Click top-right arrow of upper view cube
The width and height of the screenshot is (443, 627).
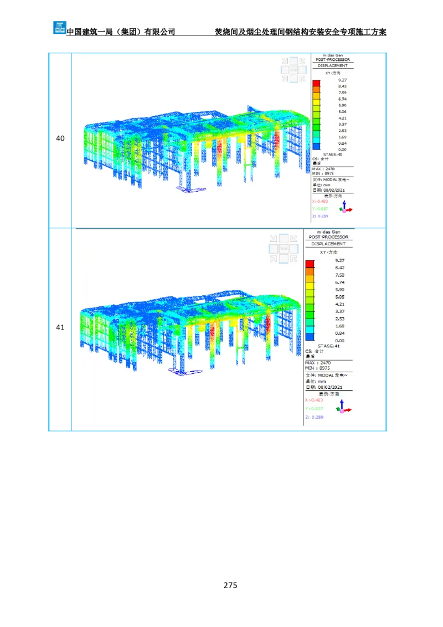click(x=302, y=61)
